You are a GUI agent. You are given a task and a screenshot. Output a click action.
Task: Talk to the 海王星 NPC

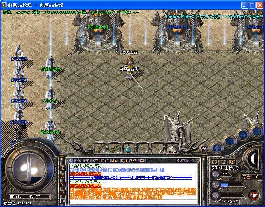(19, 78)
